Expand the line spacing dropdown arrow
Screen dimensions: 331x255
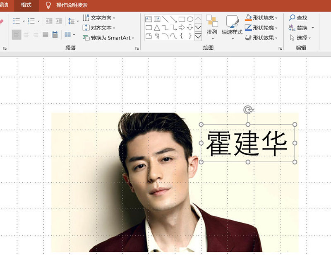pyautogui.click(x=78, y=21)
